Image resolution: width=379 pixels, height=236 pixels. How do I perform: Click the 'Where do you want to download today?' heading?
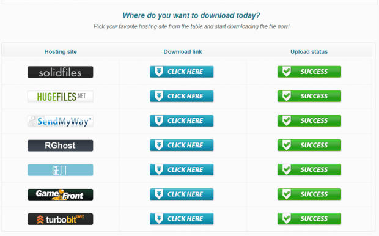tap(191, 15)
